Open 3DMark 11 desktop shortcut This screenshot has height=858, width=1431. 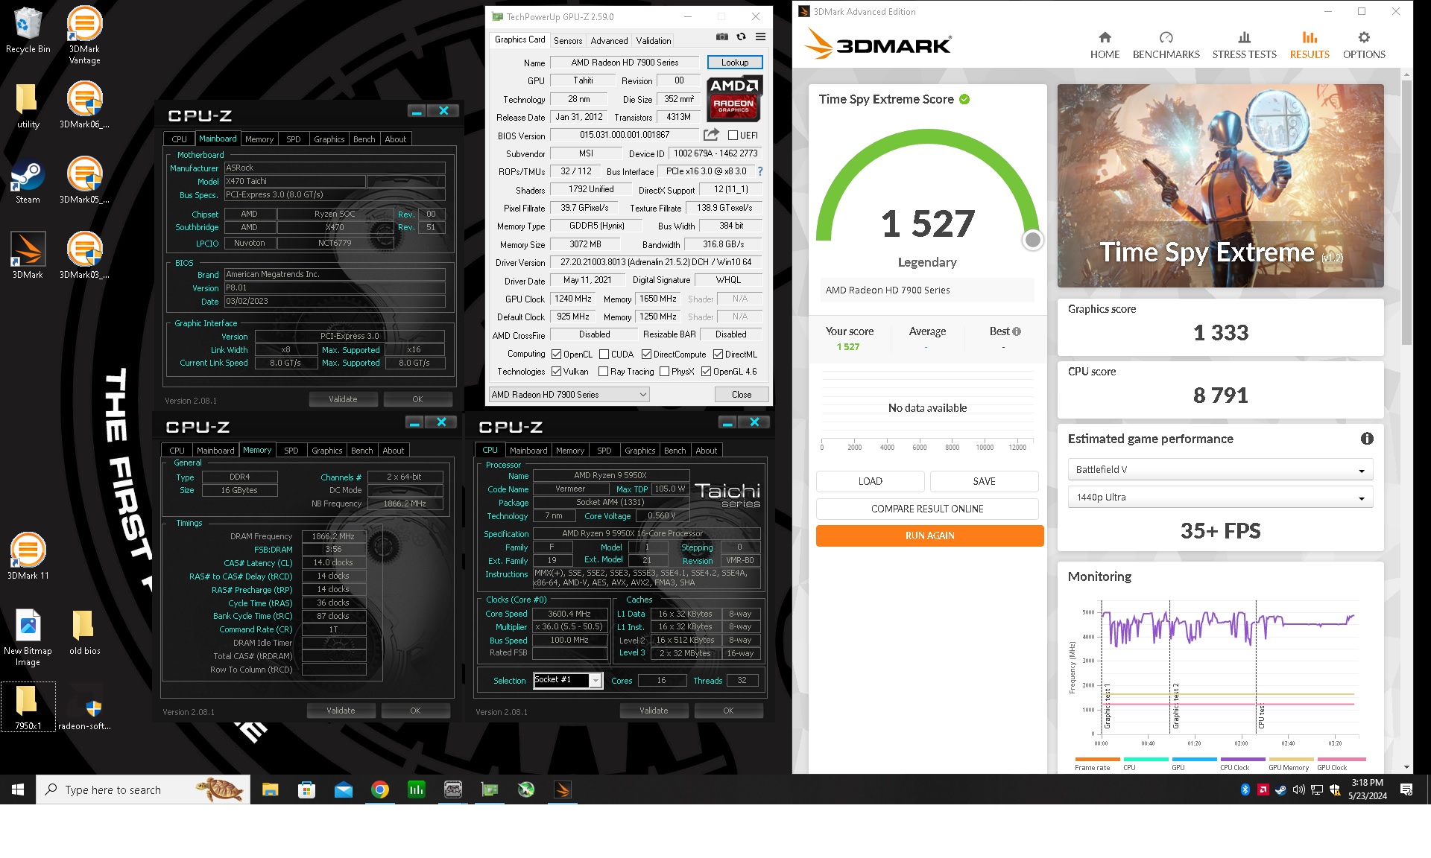pyautogui.click(x=28, y=556)
